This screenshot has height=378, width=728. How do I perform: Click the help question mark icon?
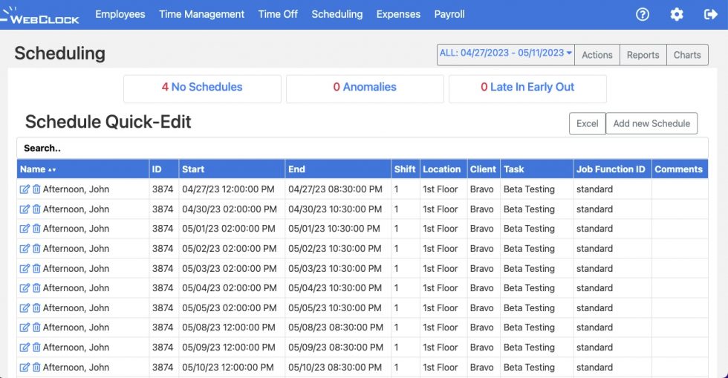coord(643,14)
